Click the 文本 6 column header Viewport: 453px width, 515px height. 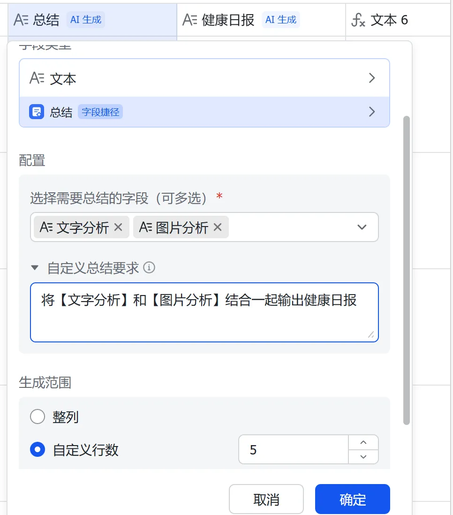[389, 20]
